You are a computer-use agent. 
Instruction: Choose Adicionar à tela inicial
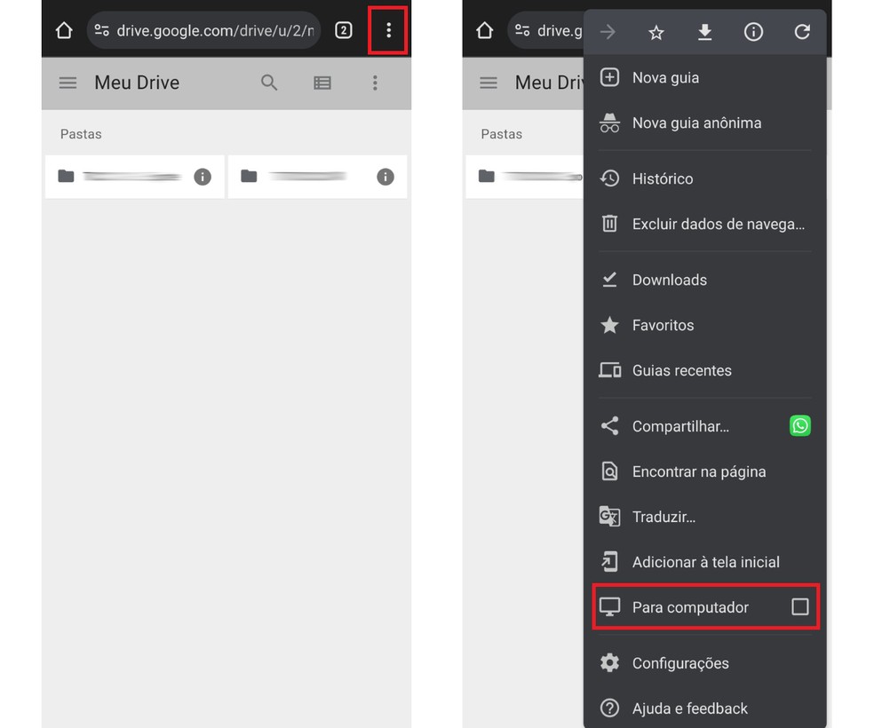pyautogui.click(x=706, y=561)
